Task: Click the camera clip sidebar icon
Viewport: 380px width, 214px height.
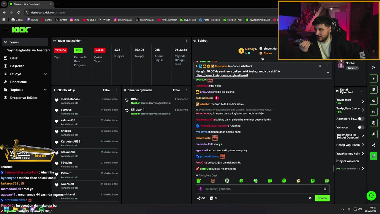Action: (373, 123)
